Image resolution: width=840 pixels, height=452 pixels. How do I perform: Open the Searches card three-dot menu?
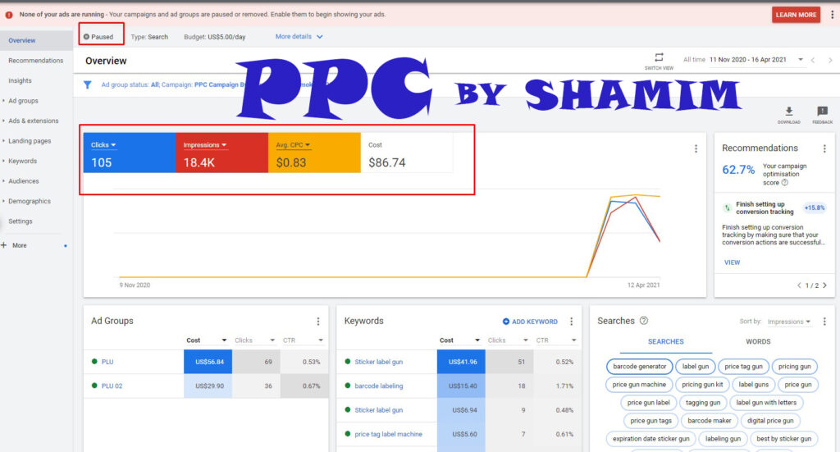[x=824, y=322]
